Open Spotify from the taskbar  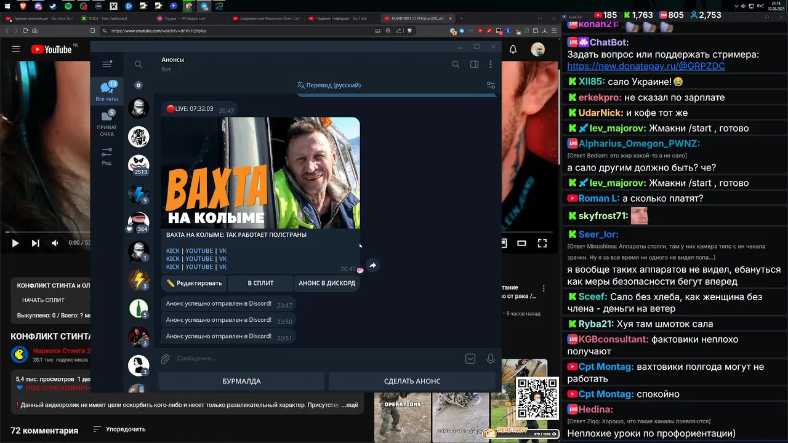(68, 6)
